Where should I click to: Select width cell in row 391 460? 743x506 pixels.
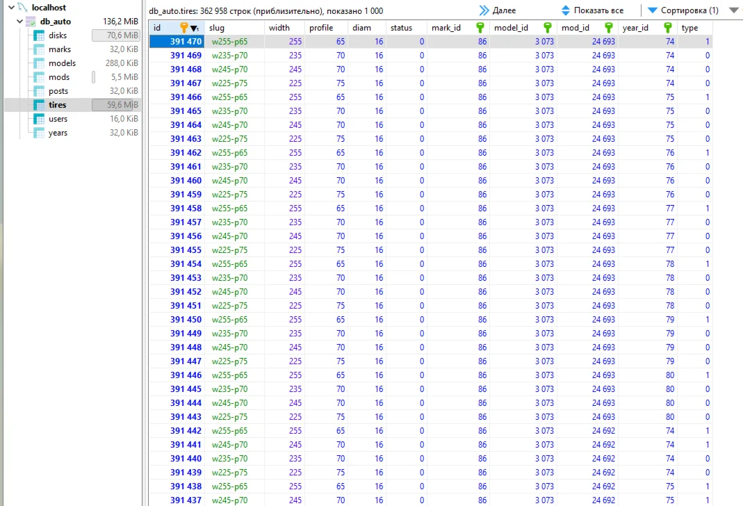point(285,181)
